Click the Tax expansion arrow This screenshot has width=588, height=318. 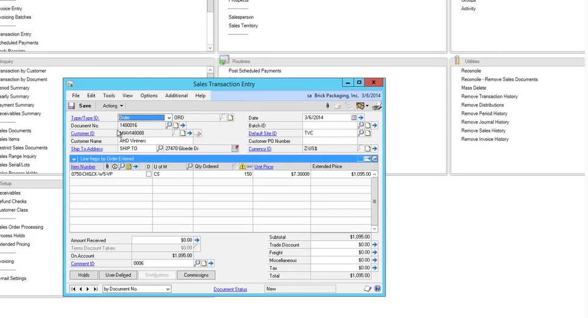tap(375, 268)
